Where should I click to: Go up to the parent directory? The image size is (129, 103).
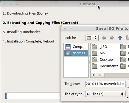tap(120, 38)
